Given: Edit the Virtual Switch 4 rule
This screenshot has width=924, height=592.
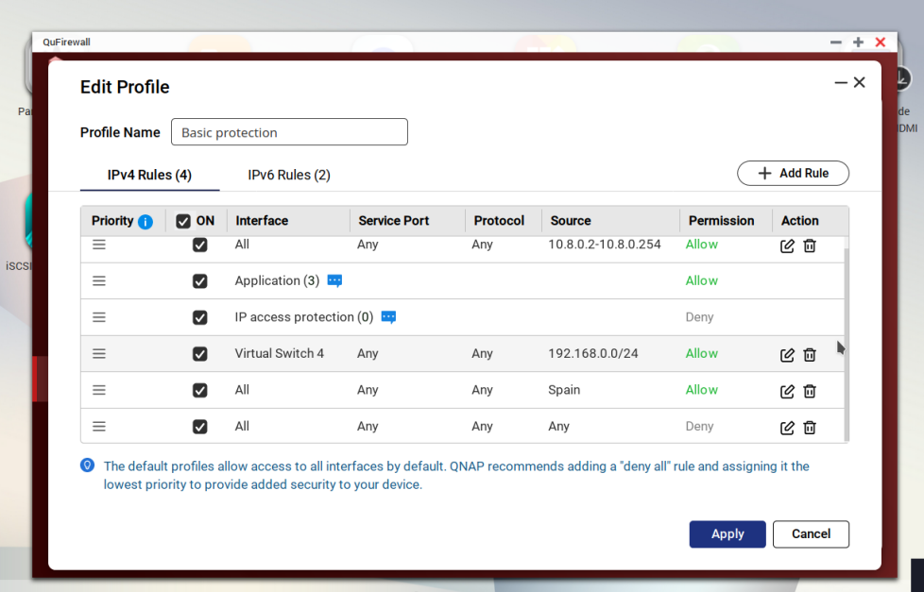Looking at the screenshot, I should coord(787,355).
